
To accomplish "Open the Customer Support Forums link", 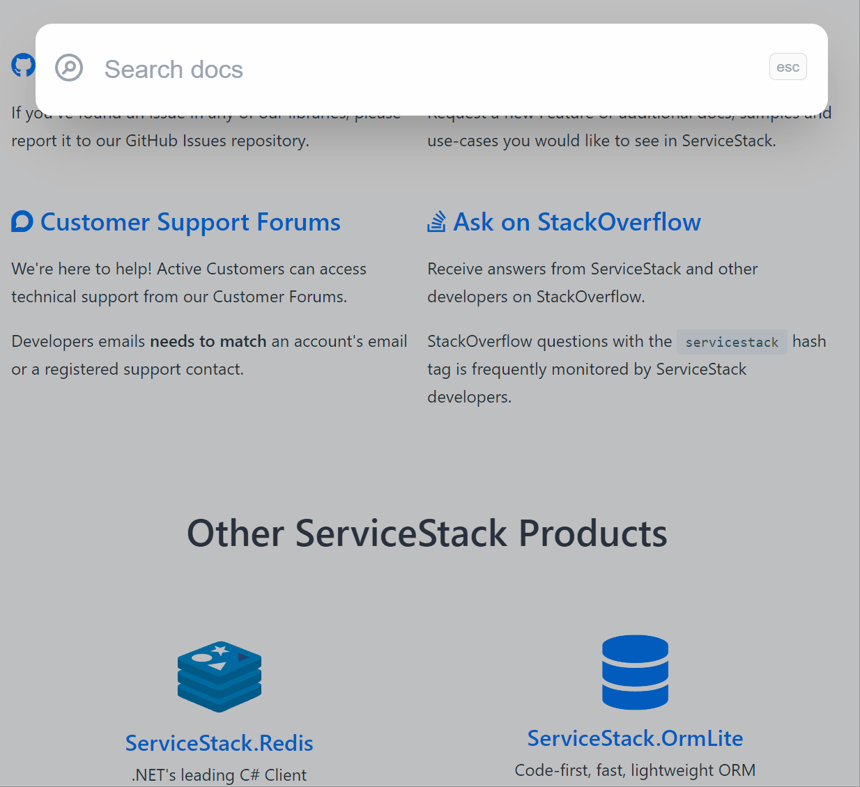I will [x=190, y=222].
